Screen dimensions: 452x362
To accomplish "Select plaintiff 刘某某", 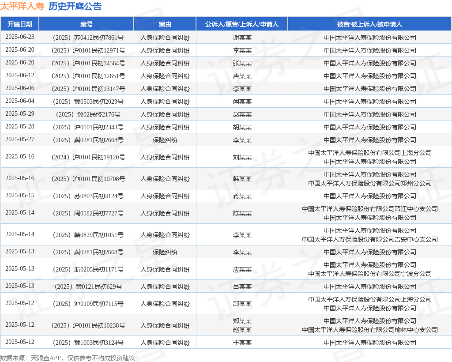I will [242, 157].
